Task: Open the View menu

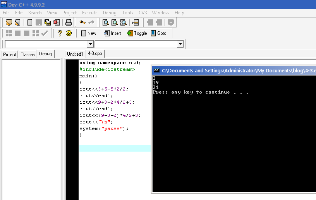Action: [x=52, y=13]
